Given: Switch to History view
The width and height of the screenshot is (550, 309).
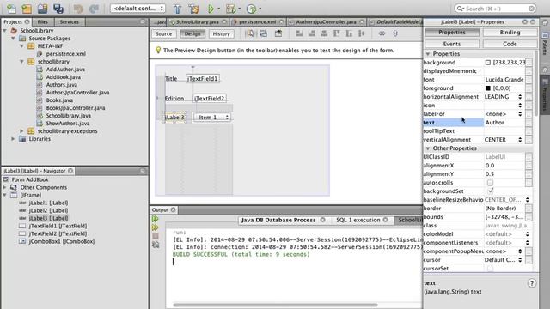Looking at the screenshot, I should [x=221, y=33].
